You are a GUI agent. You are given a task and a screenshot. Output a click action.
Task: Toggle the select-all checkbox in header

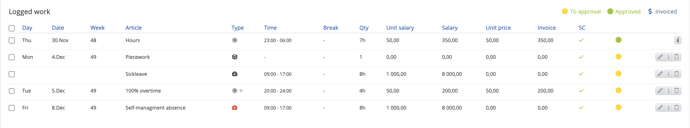tap(12, 28)
